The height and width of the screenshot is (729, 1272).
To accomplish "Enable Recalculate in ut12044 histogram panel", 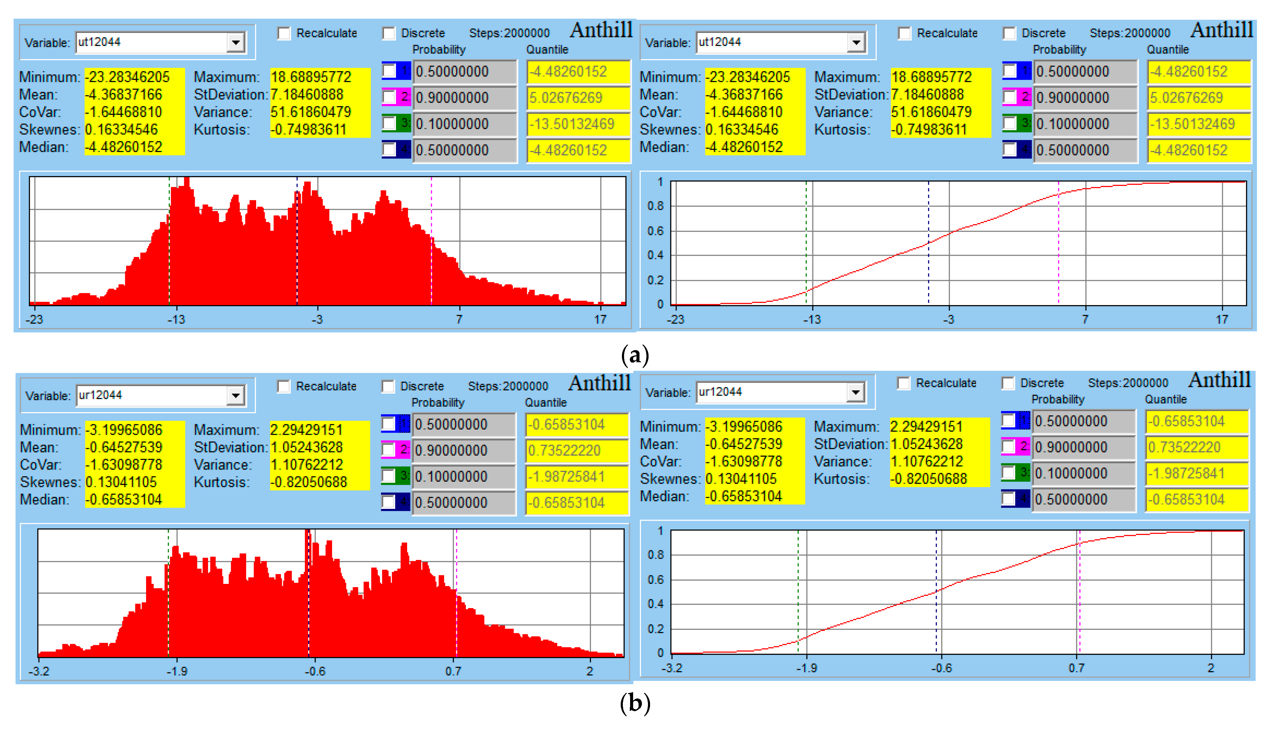I will click(x=284, y=34).
